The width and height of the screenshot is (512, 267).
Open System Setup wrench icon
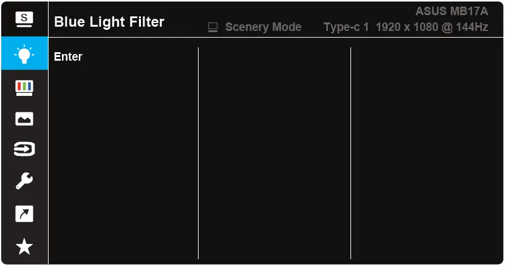24,181
